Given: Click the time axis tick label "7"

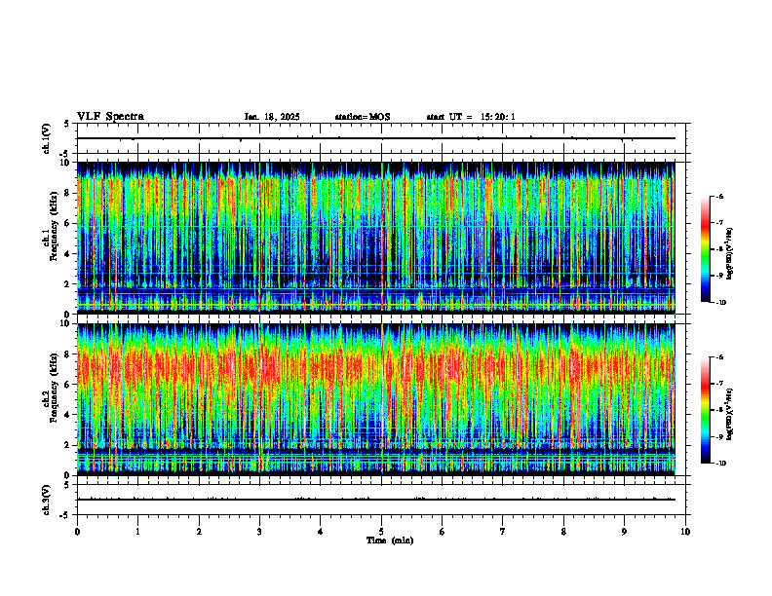Looking at the screenshot, I should [503, 532].
